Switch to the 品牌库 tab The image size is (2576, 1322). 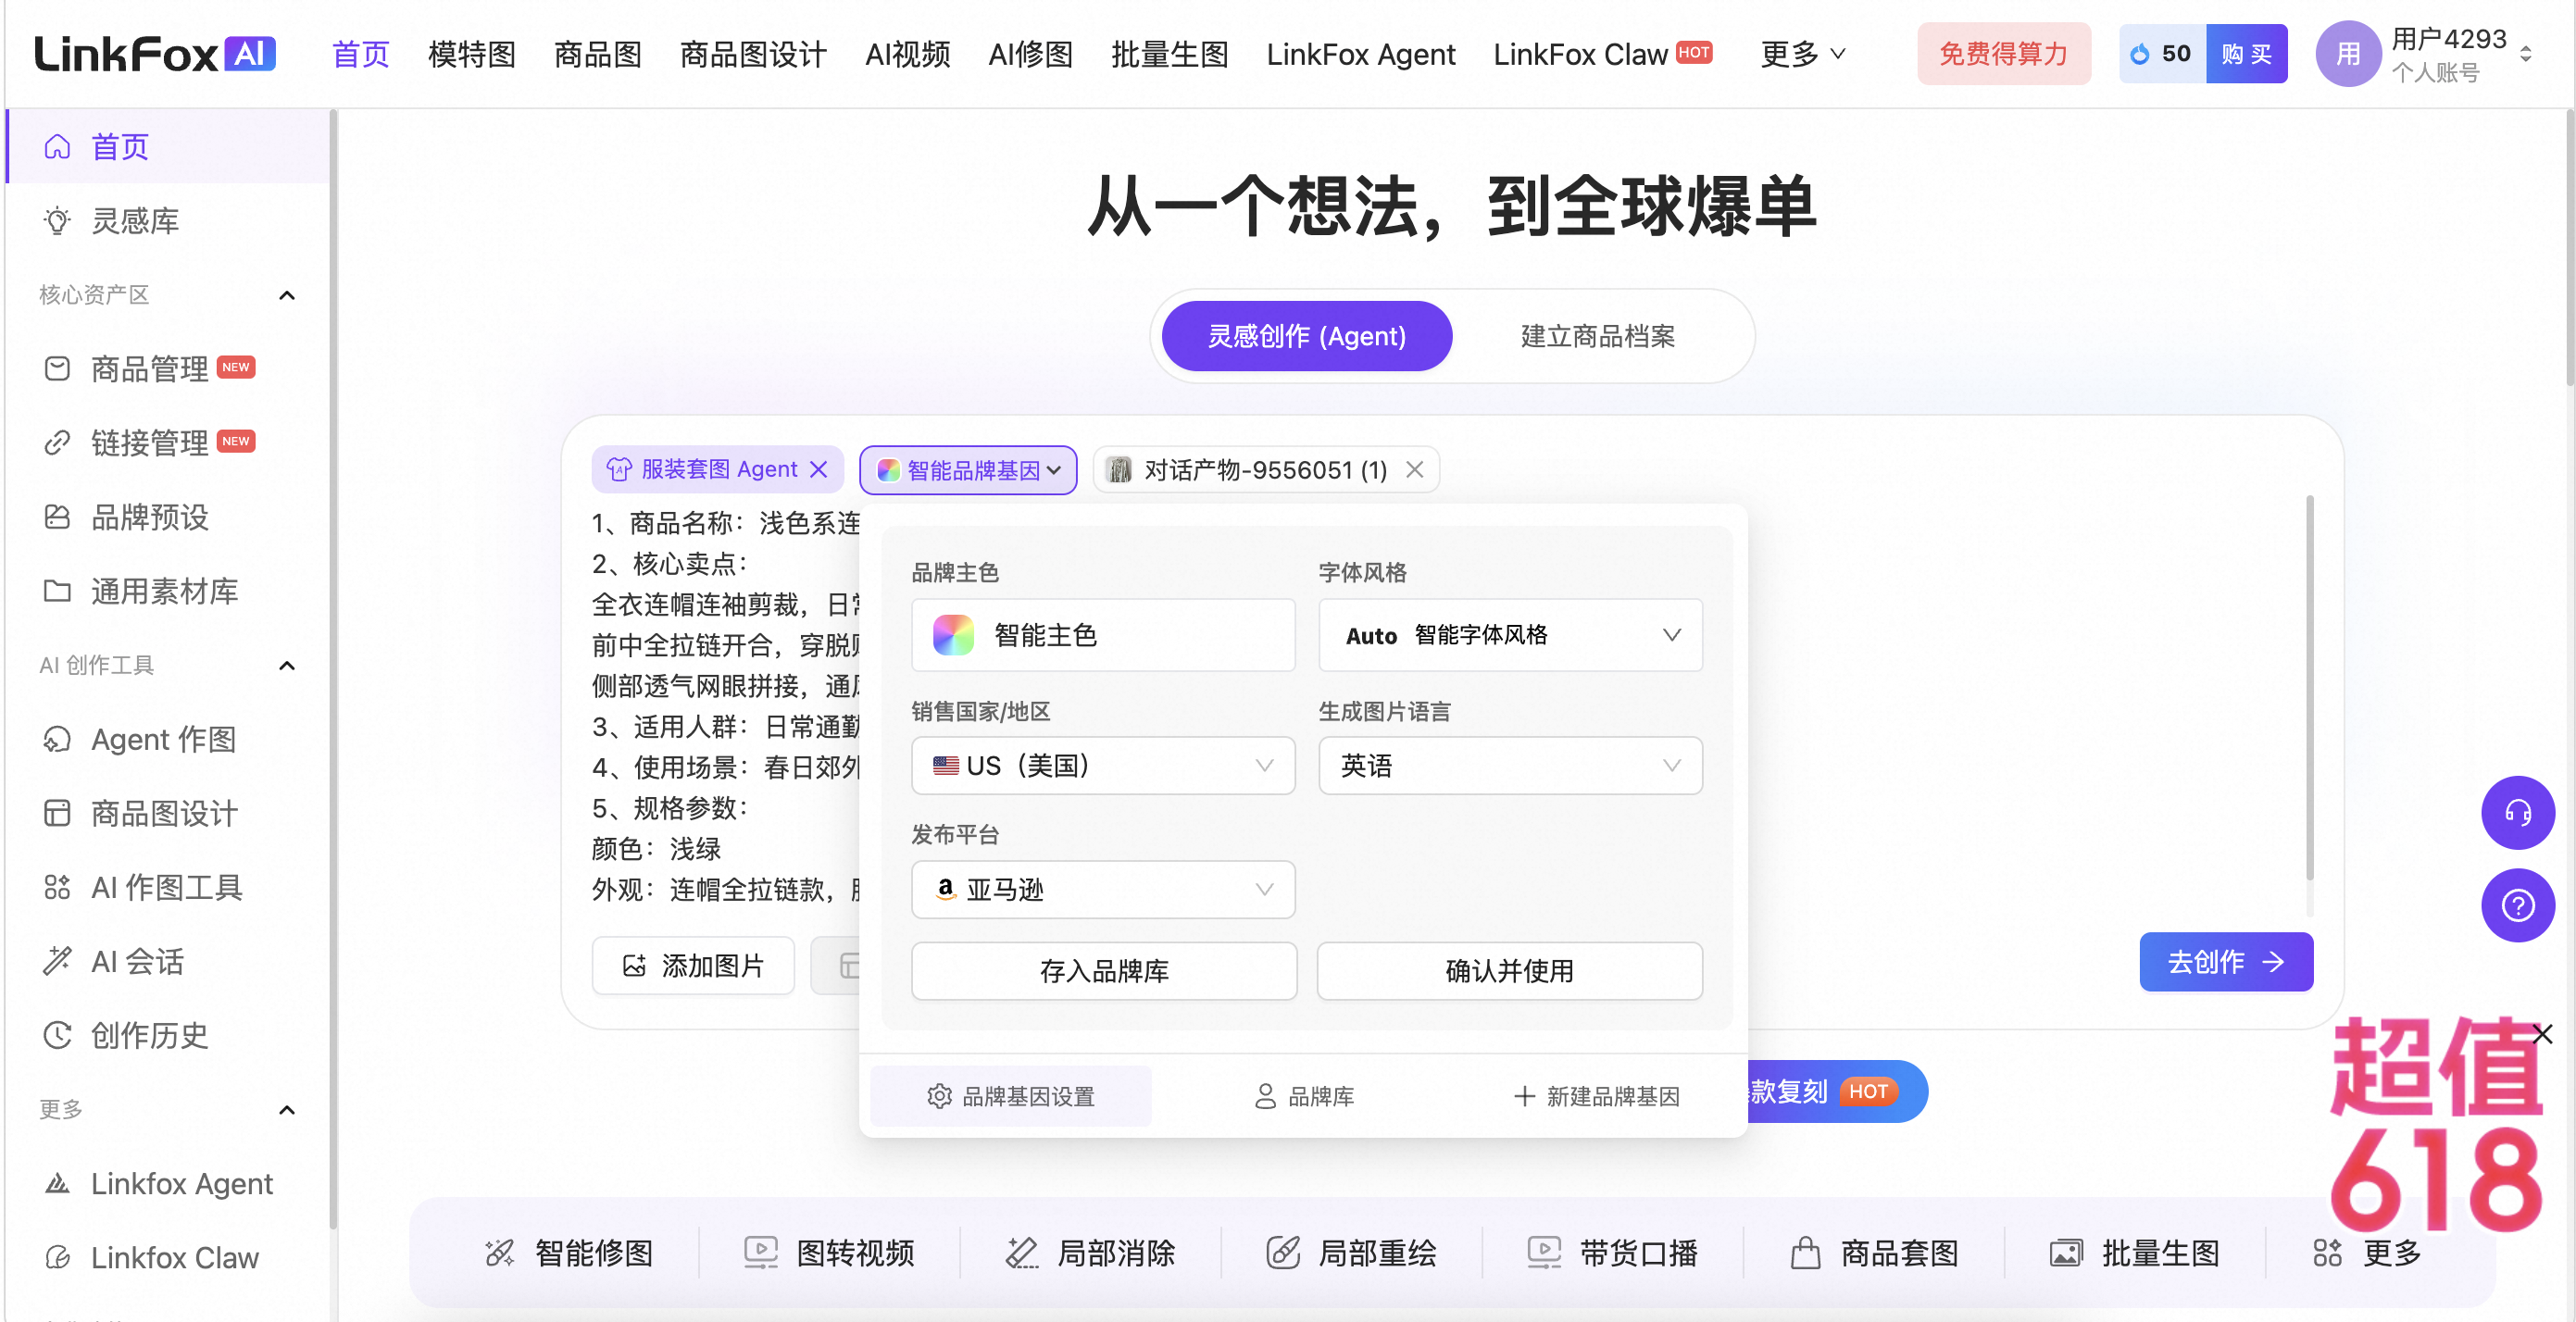pos(1304,1096)
